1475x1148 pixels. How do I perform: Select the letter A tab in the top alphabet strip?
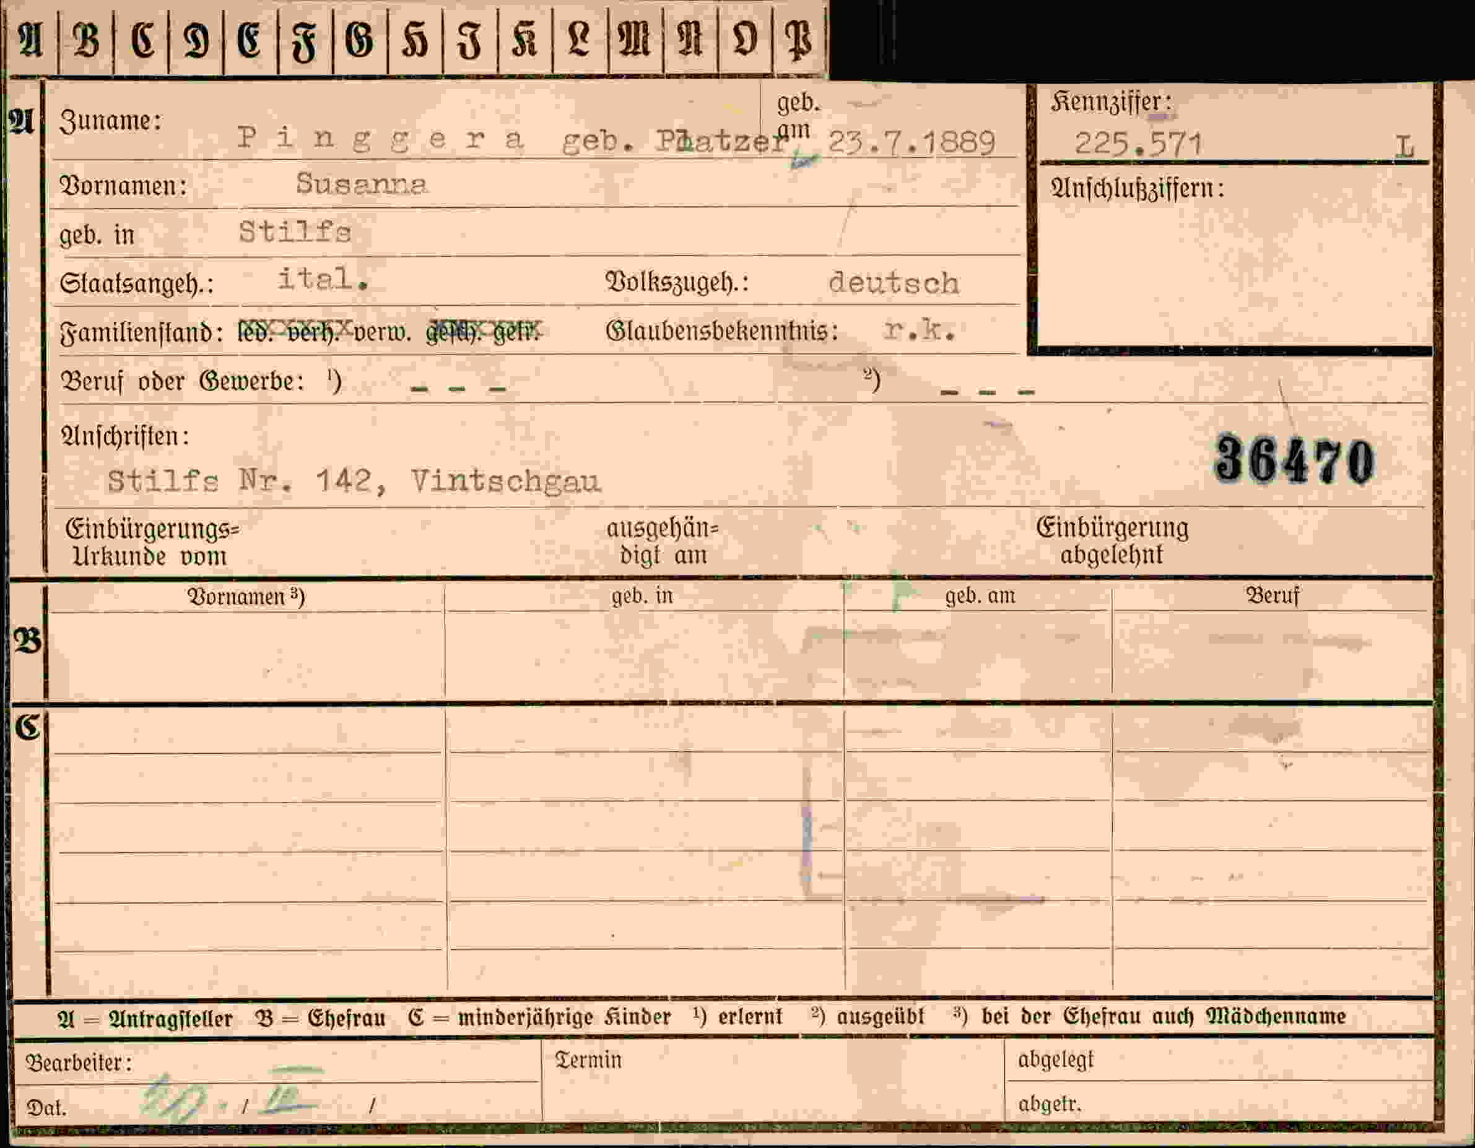[x=31, y=40]
